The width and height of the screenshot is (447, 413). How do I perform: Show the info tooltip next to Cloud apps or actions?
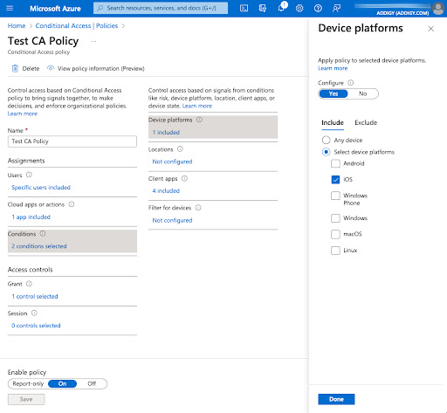tap(72, 204)
